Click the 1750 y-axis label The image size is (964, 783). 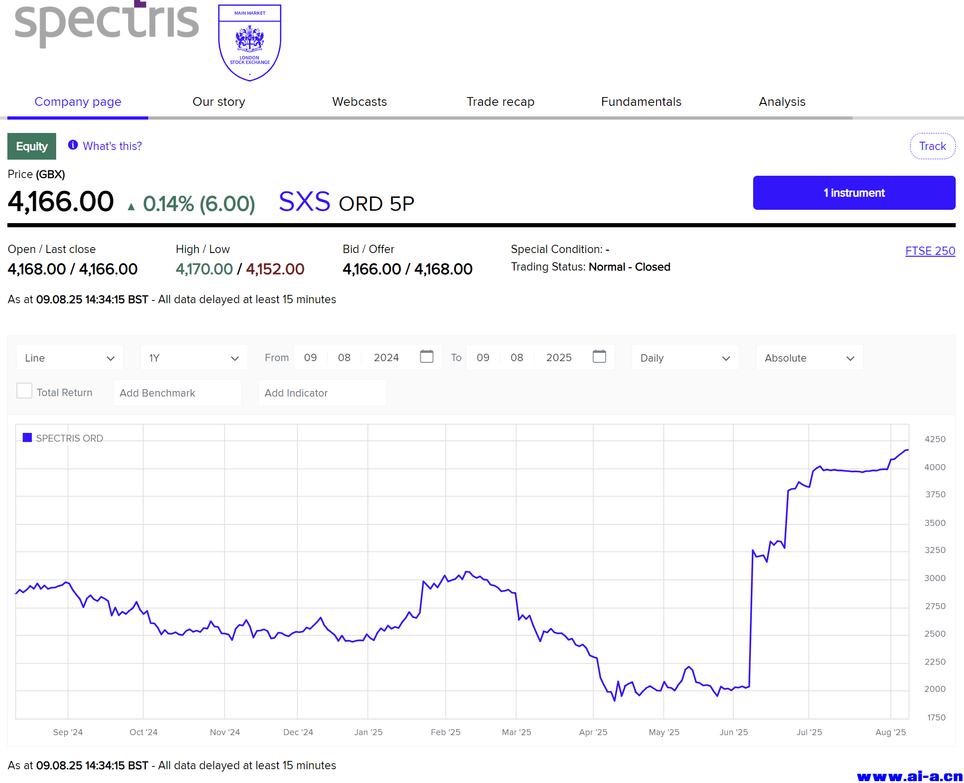pos(936,717)
